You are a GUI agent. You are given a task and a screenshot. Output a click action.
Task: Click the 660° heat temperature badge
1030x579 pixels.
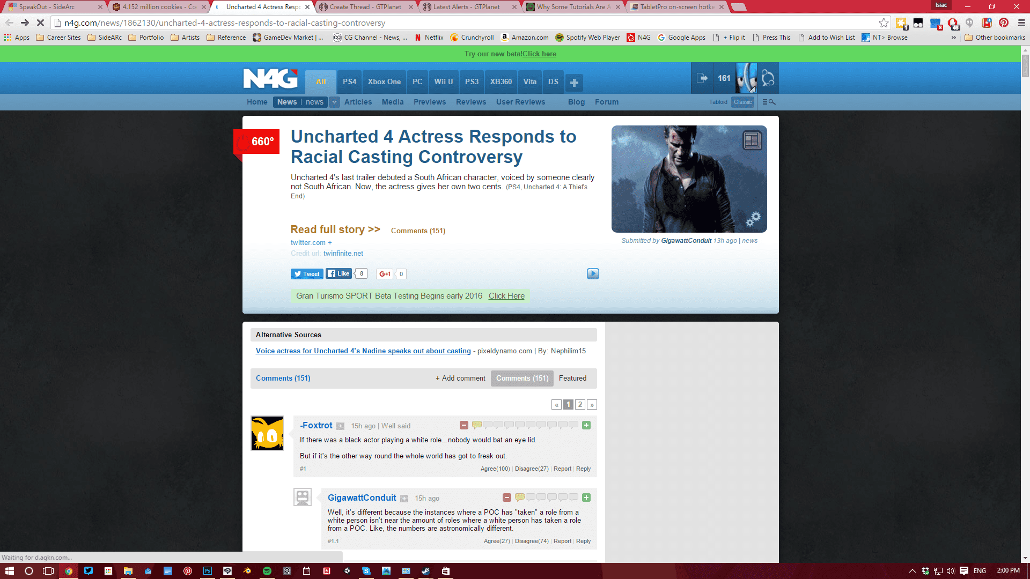click(x=256, y=142)
